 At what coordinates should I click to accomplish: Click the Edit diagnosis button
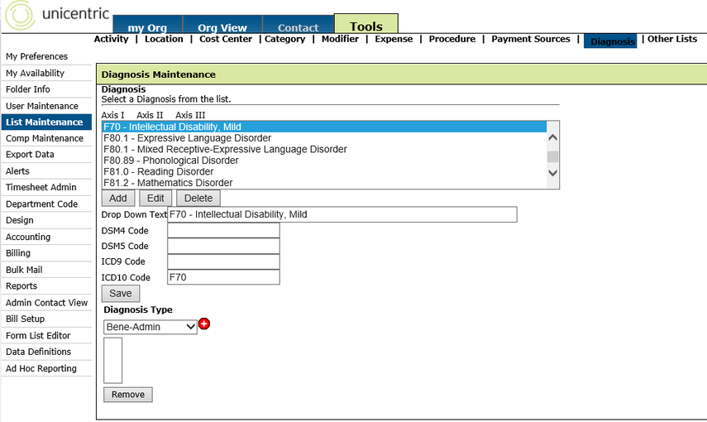click(x=155, y=198)
